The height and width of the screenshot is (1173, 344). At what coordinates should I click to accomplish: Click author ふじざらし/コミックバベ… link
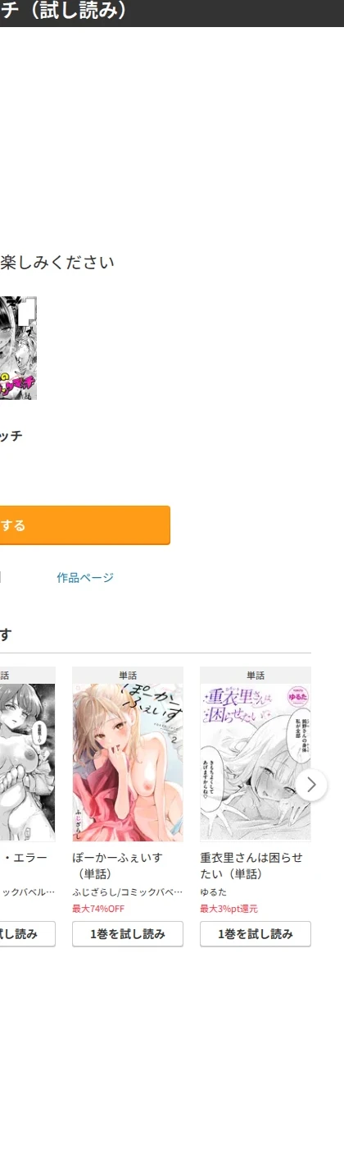pyautogui.click(x=127, y=892)
